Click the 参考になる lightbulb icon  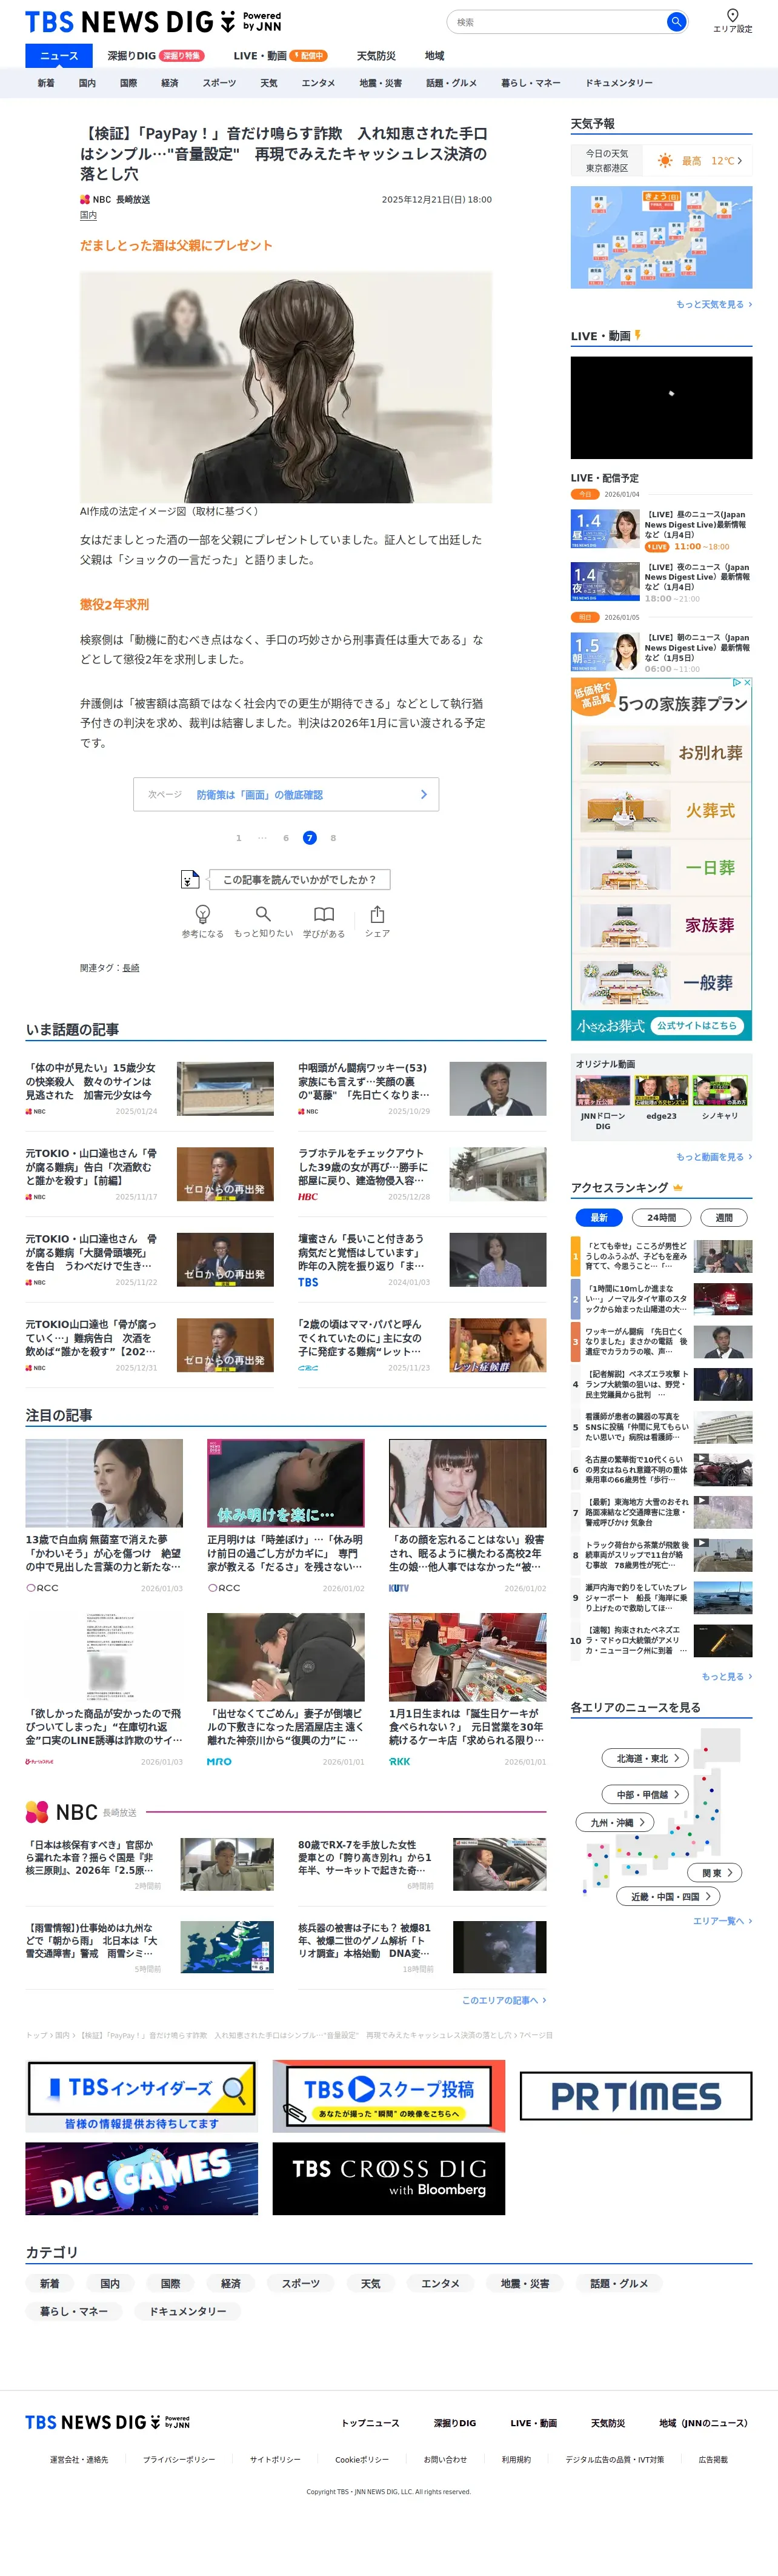pos(203,914)
